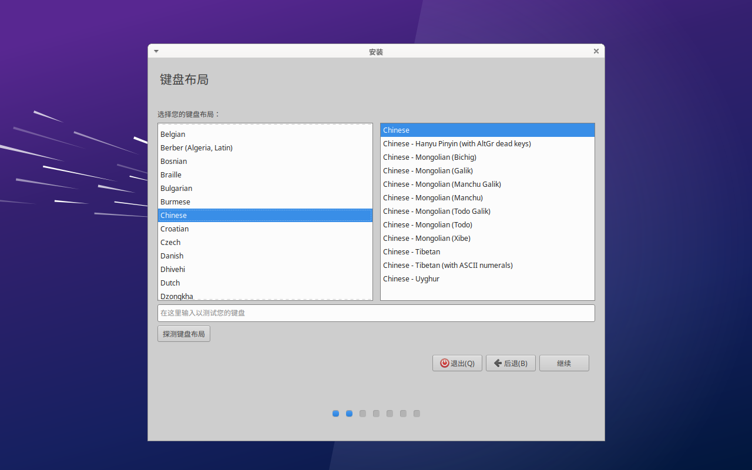Select Berber (Algeria, Latin) layout
Image resolution: width=752 pixels, height=470 pixels.
tap(265, 147)
